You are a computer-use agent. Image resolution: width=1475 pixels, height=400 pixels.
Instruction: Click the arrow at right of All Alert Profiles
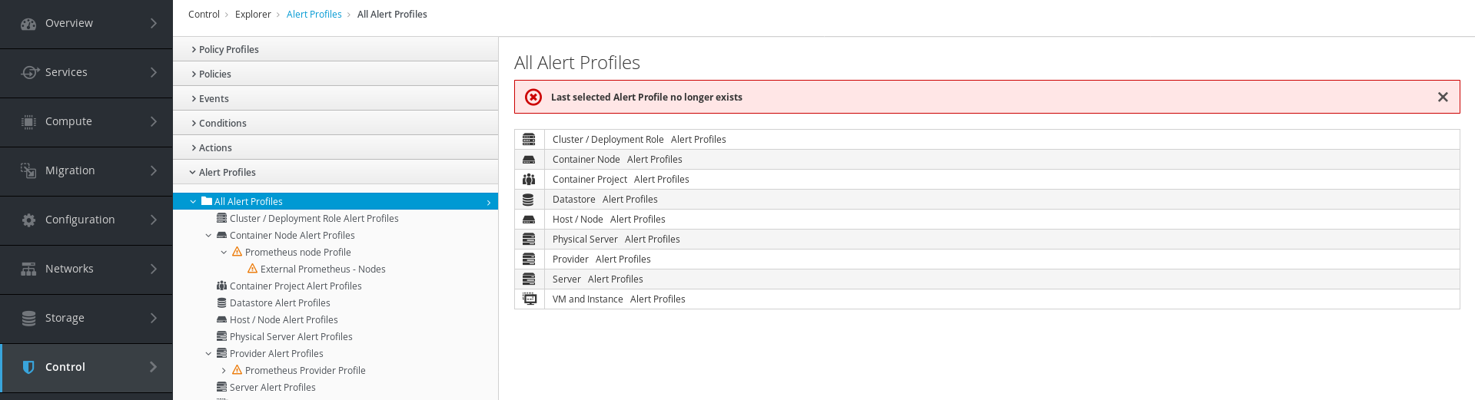point(489,202)
